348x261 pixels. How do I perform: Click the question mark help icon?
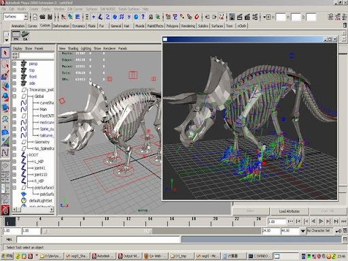[x=143, y=17]
